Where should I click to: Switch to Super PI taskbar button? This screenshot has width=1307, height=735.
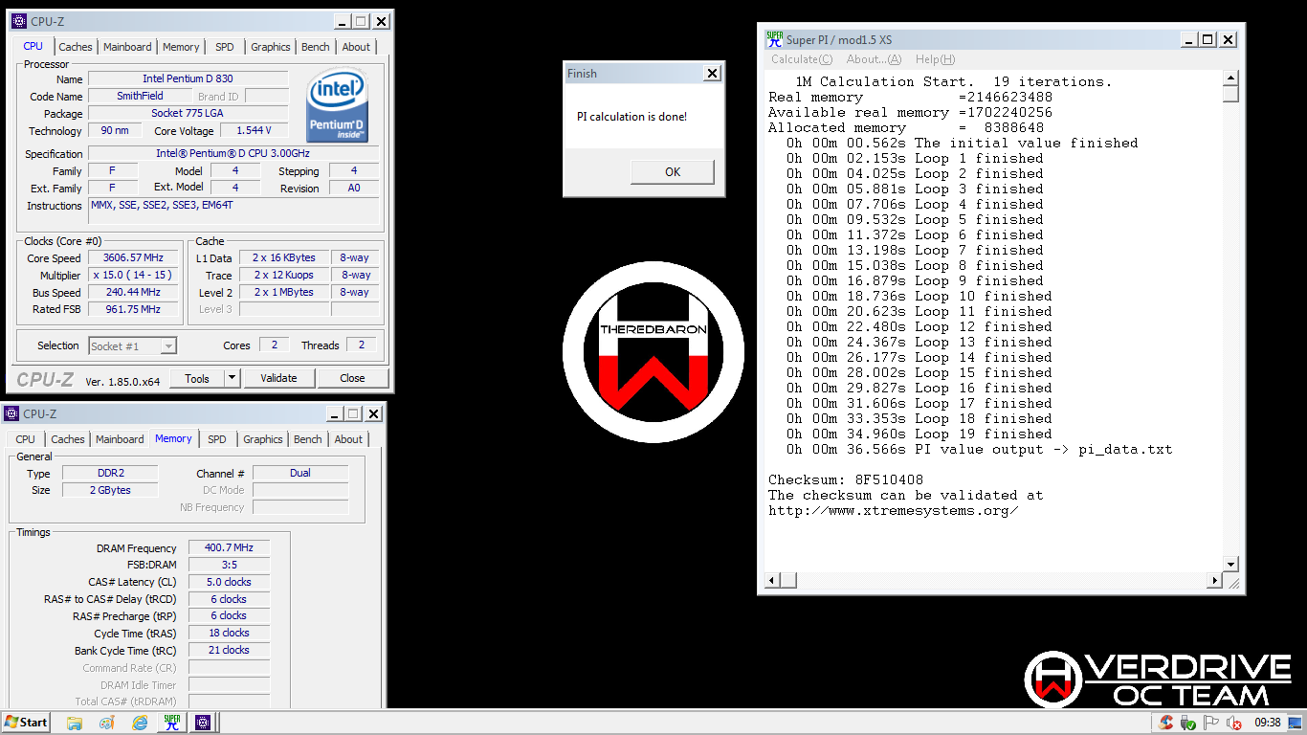(171, 723)
